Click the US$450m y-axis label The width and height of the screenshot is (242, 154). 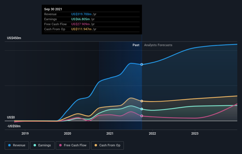[x=14, y=38]
